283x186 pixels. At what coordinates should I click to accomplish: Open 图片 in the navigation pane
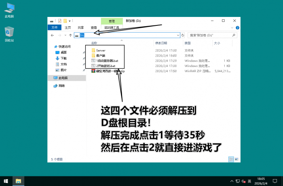pyautogui.click(x=61, y=70)
